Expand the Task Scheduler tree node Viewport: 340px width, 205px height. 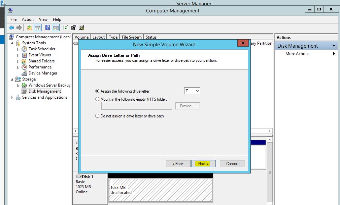point(18,49)
